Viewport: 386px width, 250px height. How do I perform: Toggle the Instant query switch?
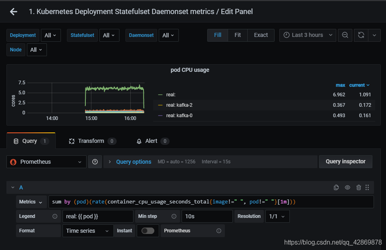148,231
